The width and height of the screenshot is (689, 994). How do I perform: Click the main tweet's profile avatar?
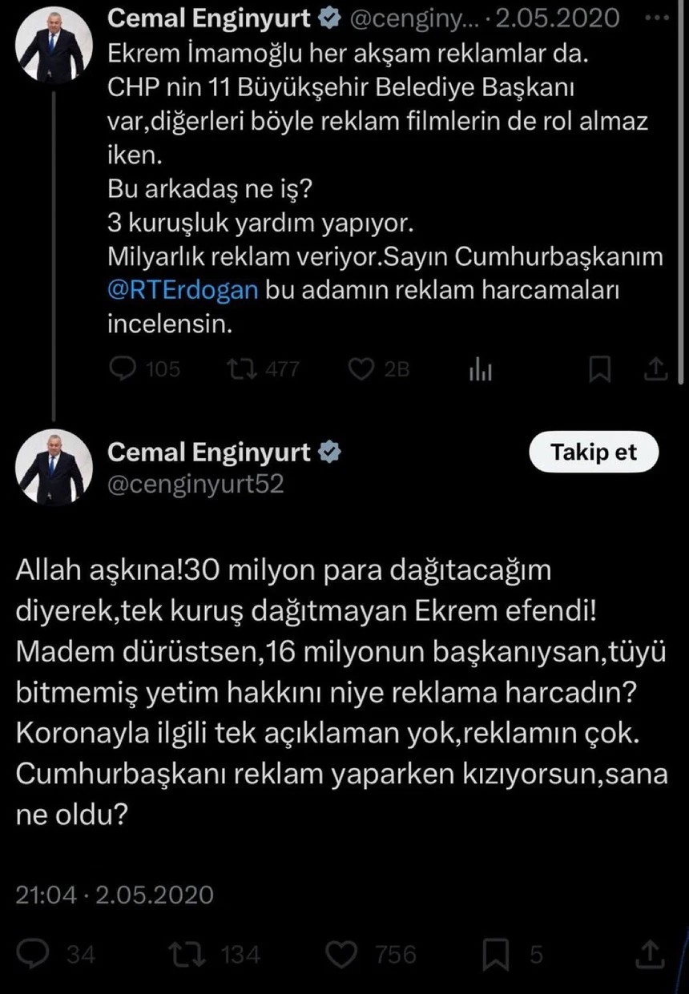coord(54,467)
